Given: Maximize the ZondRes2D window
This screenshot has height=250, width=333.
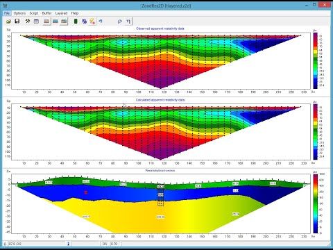Looking at the screenshot, I should [314, 5].
